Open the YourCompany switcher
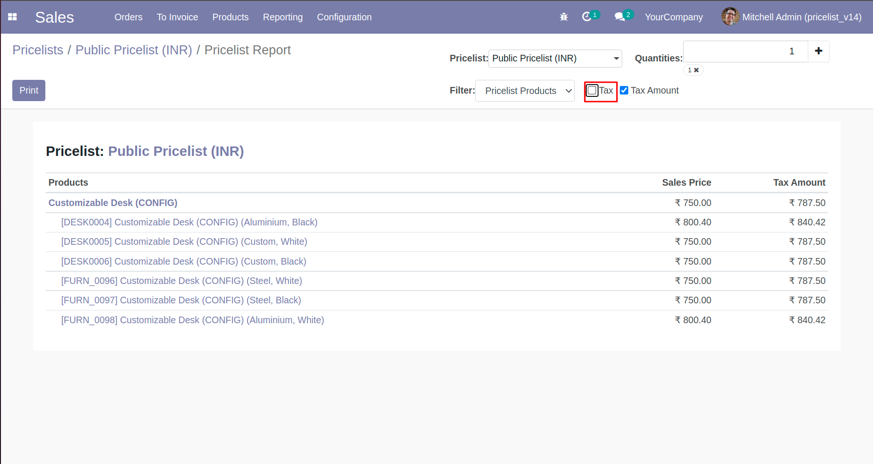873x464 pixels. (674, 17)
